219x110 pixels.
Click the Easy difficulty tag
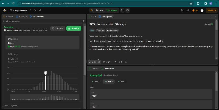(92, 30)
